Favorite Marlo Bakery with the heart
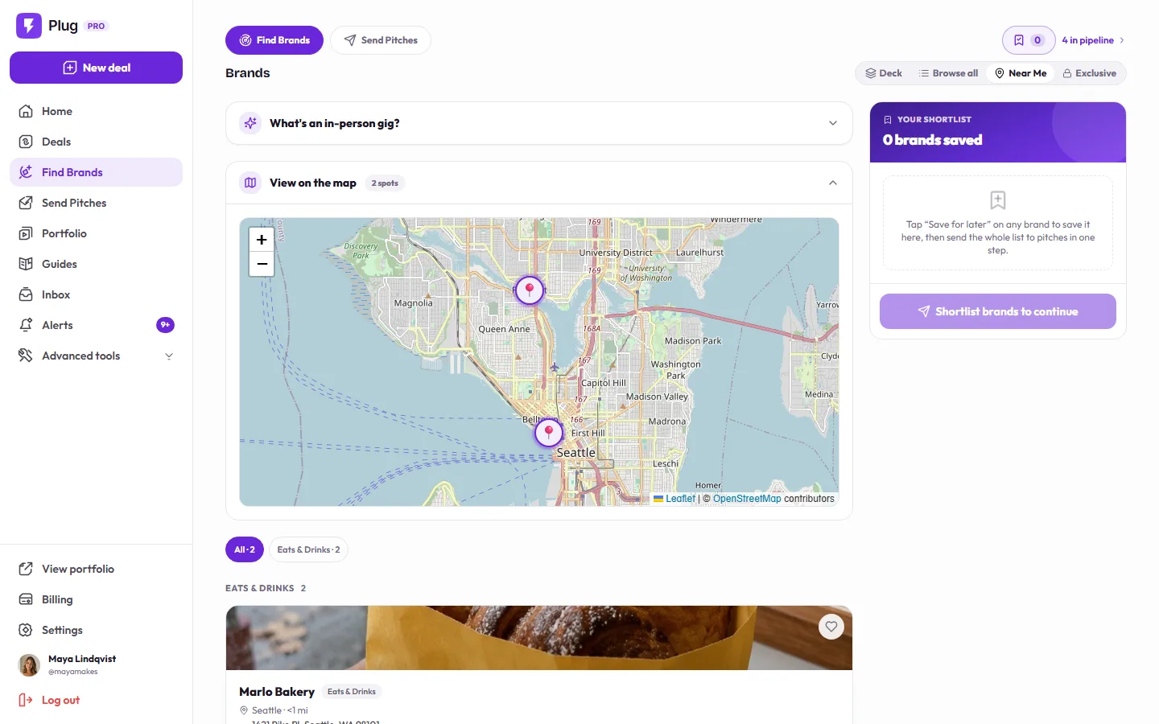The image size is (1159, 724). [x=831, y=627]
